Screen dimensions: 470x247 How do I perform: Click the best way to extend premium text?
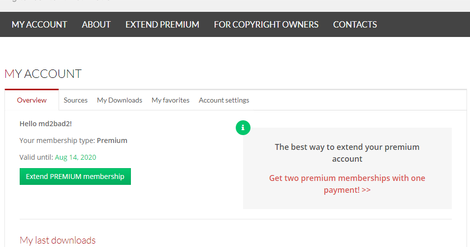[347, 153]
